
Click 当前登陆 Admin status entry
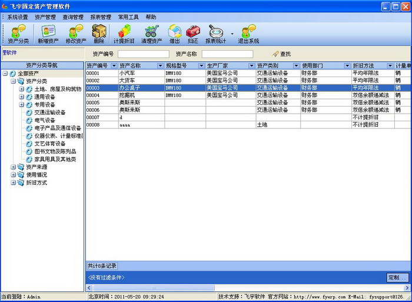pyautogui.click(x=21, y=297)
